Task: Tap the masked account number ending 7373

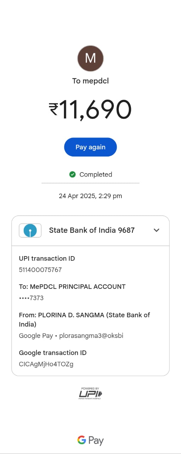Action: (x=31, y=298)
